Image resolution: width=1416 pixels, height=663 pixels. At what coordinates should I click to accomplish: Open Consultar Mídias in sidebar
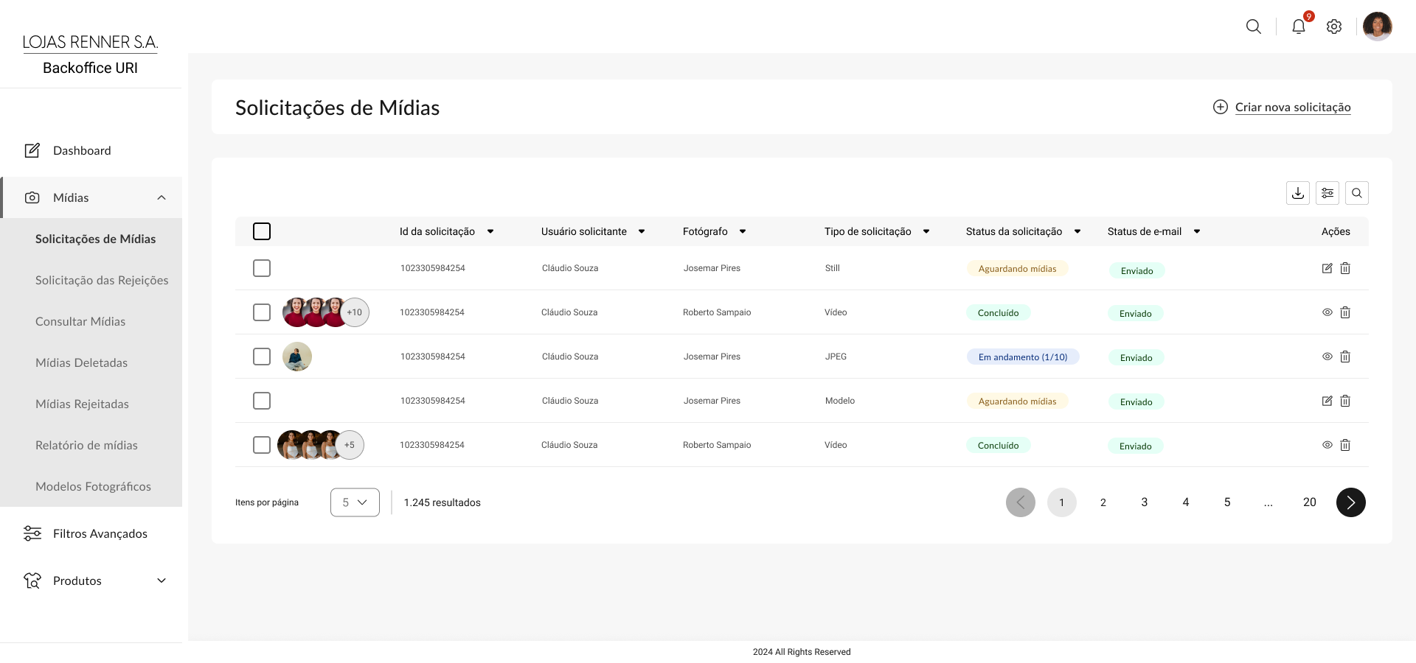(x=80, y=321)
